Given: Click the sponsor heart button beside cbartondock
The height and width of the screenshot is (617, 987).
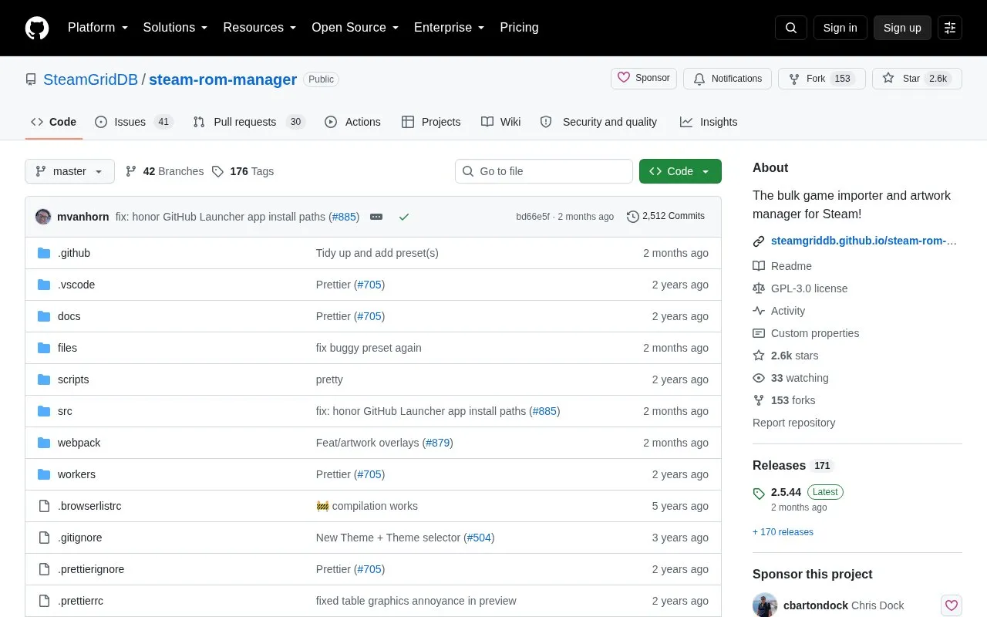Looking at the screenshot, I should [952, 605].
